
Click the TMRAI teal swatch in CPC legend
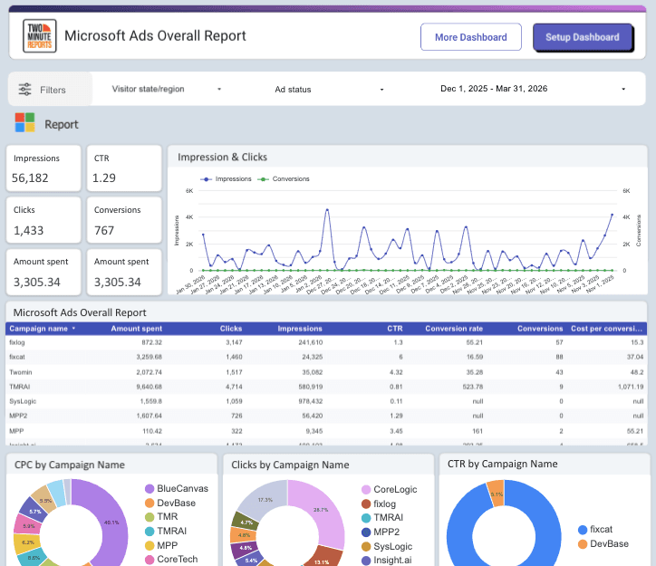click(150, 532)
